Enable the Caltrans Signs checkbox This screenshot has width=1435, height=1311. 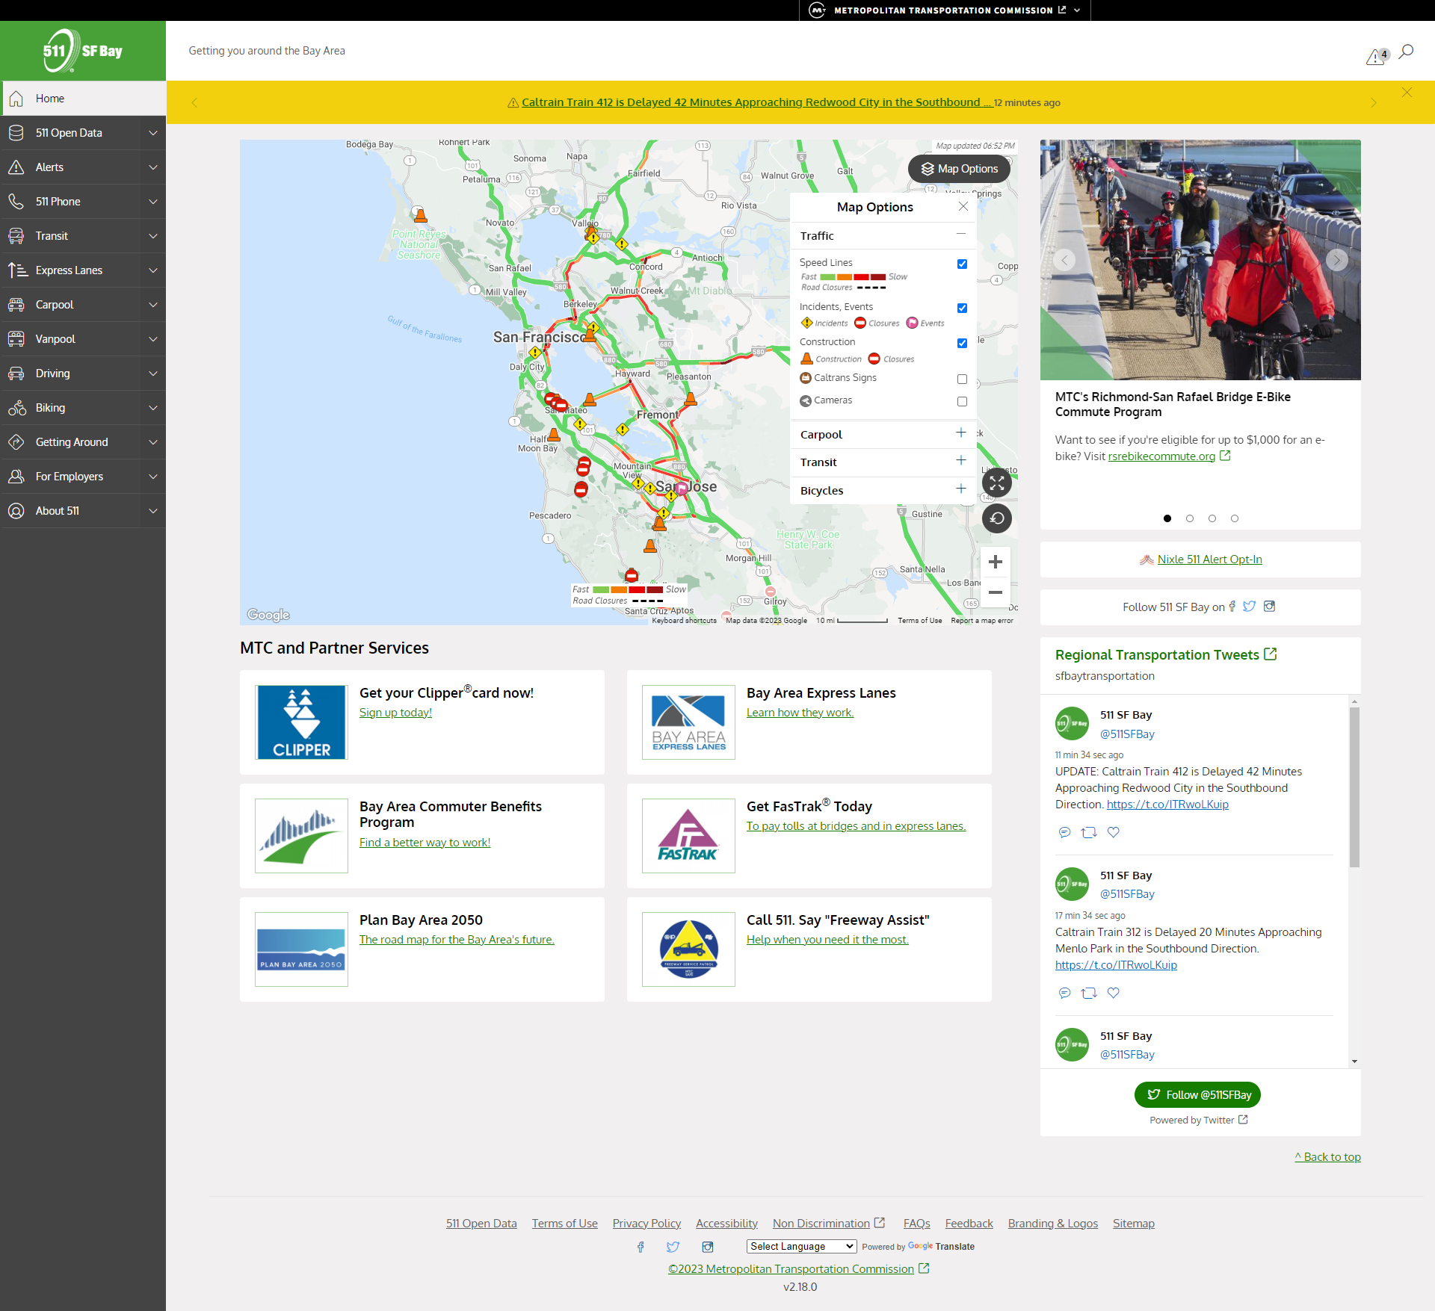tap(962, 379)
